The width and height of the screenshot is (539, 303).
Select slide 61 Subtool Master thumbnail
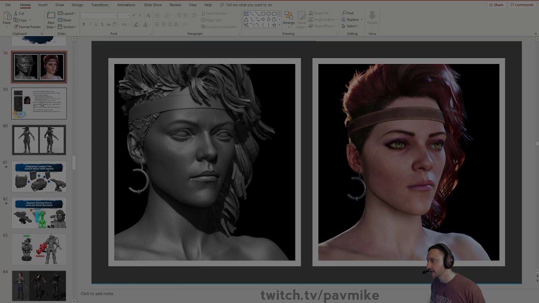39,176
